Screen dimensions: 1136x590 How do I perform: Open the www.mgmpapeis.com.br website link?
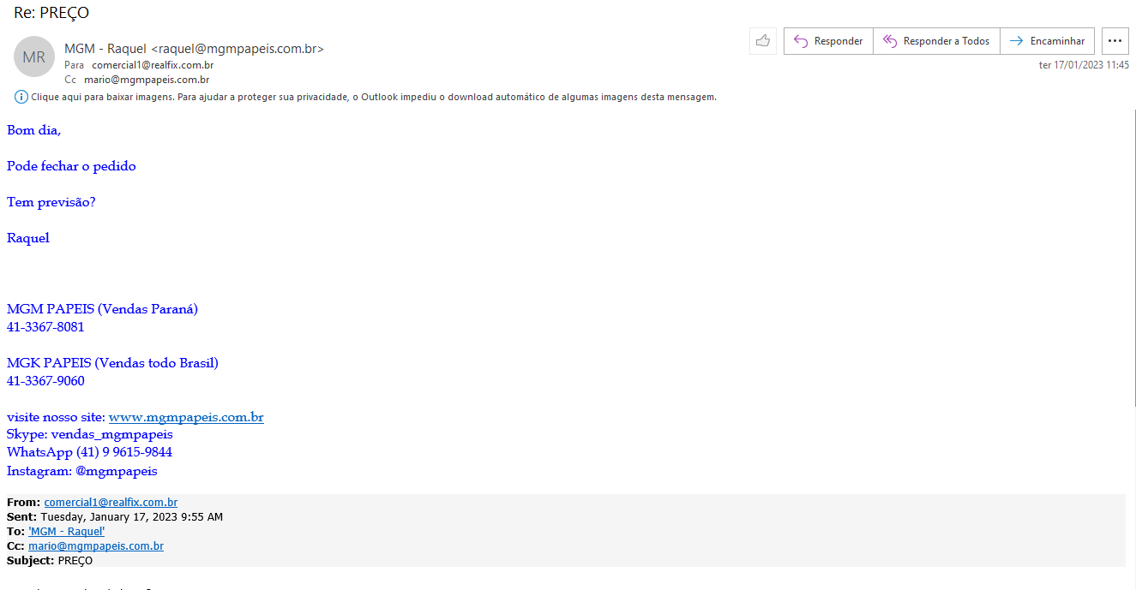coord(186,417)
